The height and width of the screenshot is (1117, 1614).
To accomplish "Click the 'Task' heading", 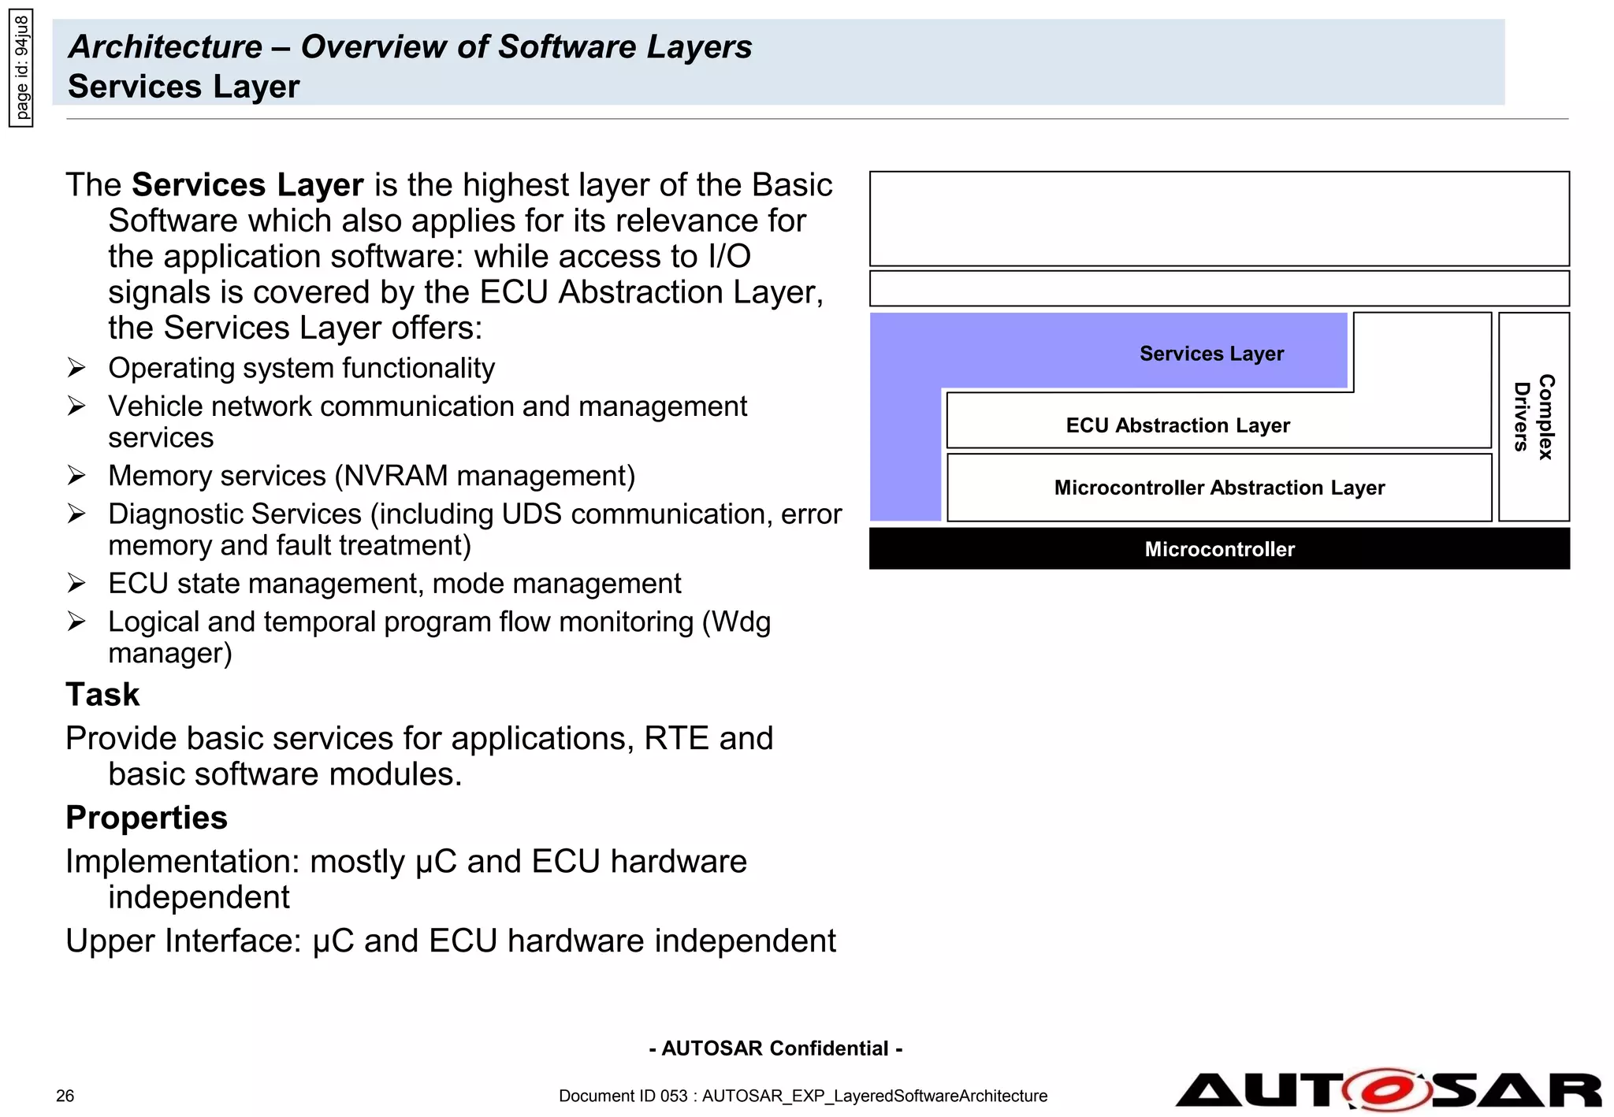I will click(102, 695).
